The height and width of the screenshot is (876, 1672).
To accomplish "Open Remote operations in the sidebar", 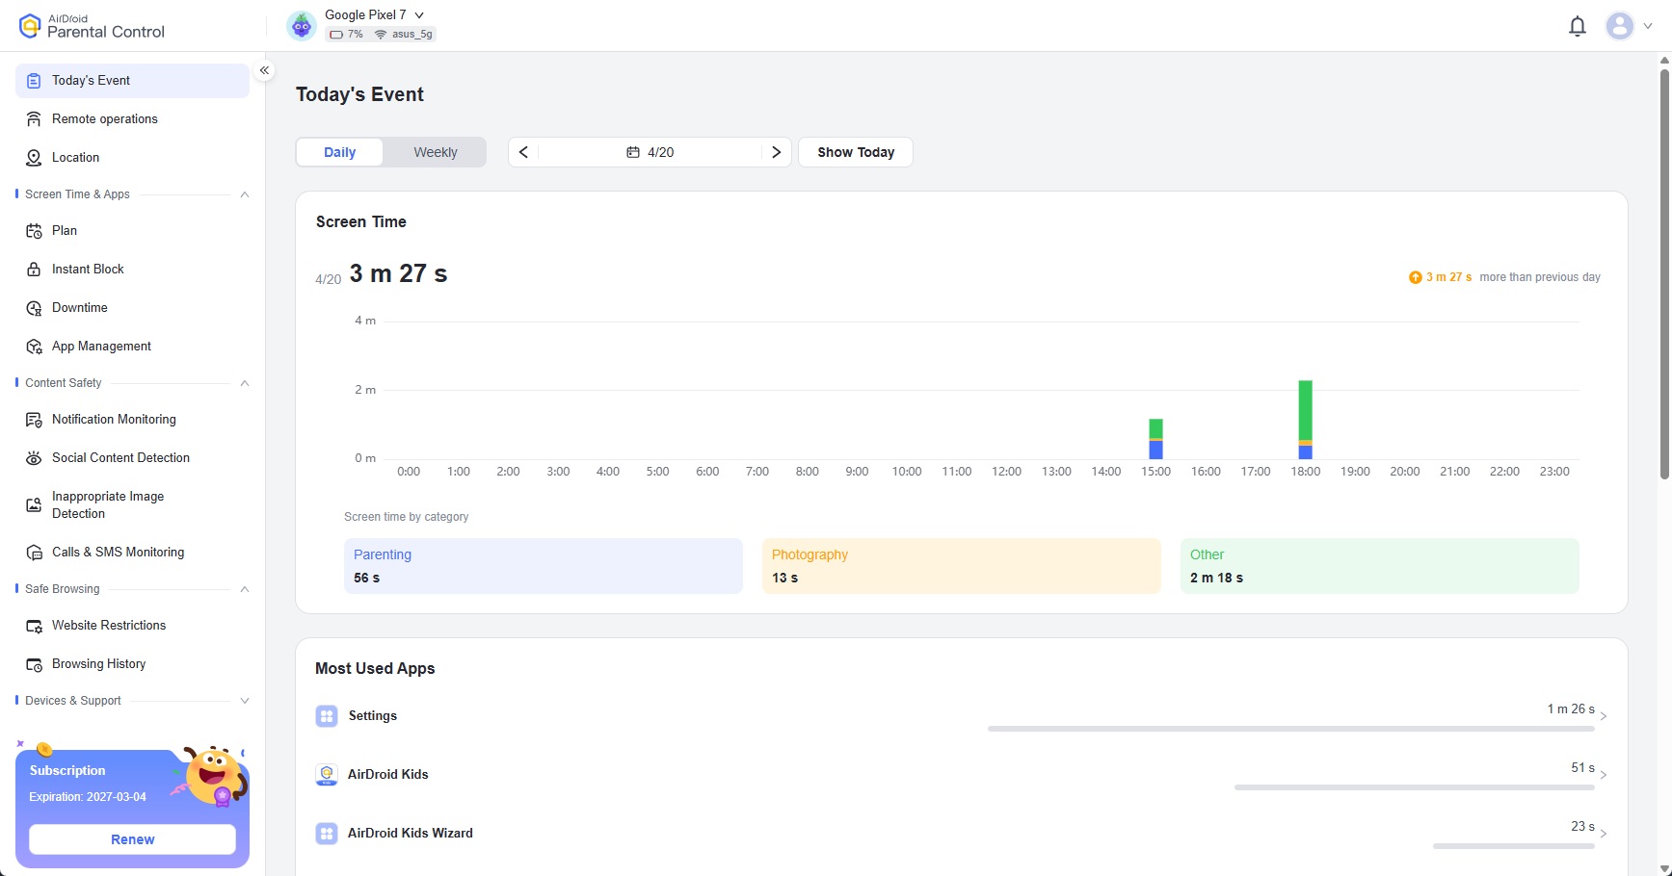I will [x=132, y=119].
